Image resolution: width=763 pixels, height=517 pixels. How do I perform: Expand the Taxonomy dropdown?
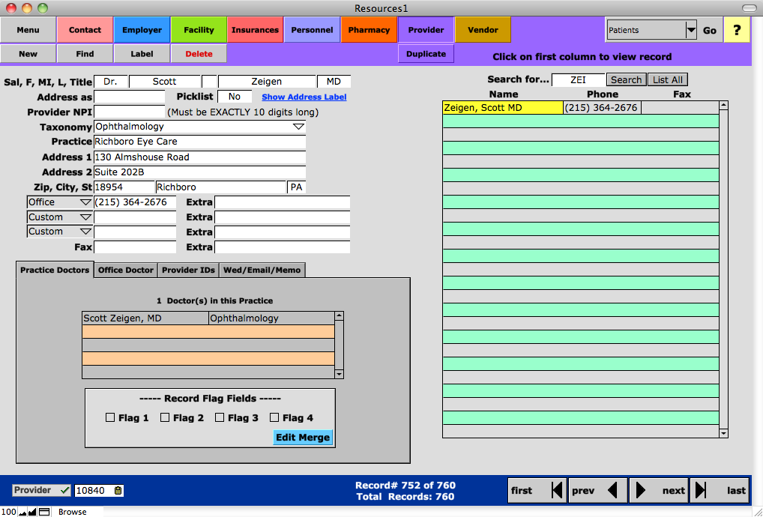(x=298, y=127)
